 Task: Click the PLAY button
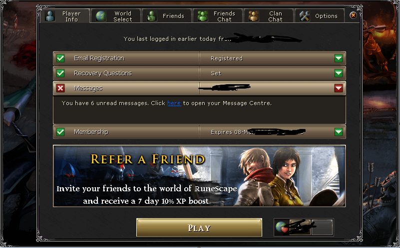[x=199, y=228]
